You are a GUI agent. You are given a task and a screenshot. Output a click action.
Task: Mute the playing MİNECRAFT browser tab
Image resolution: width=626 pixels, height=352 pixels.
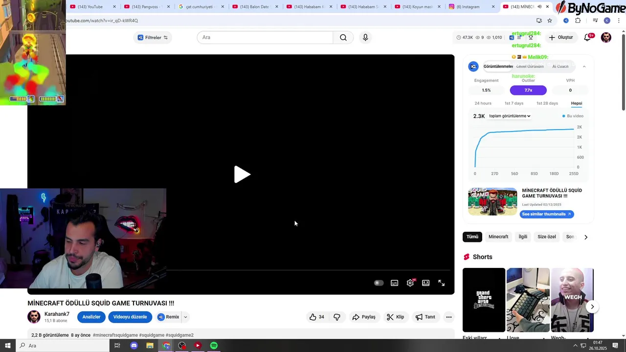(539, 7)
